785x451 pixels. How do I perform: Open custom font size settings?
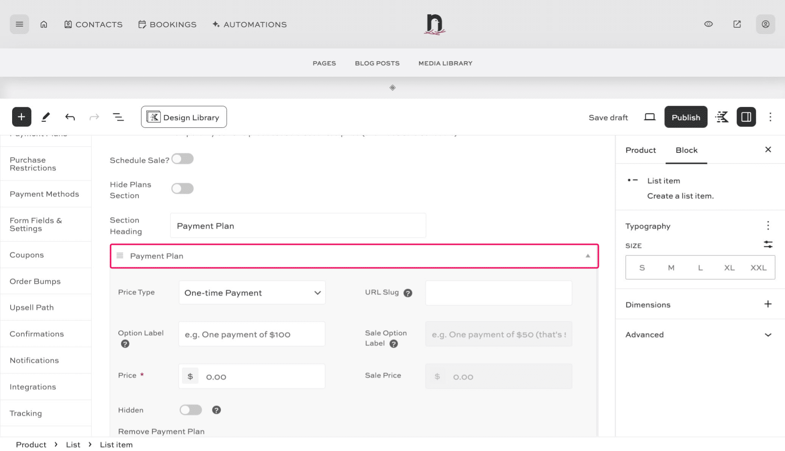tap(768, 244)
